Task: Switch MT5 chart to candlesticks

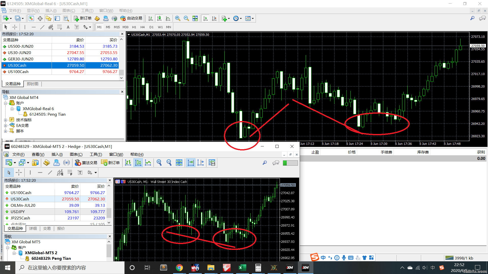Action: point(138,163)
